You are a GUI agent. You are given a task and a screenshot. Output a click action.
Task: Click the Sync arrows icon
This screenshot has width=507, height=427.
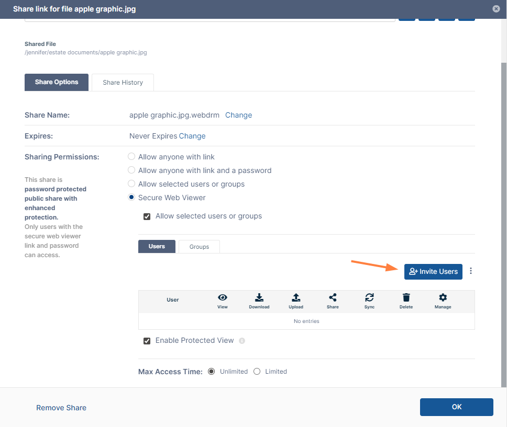(369, 297)
